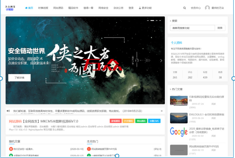Open the search magnifier icon in header
The image size is (235, 158).
point(185,8)
